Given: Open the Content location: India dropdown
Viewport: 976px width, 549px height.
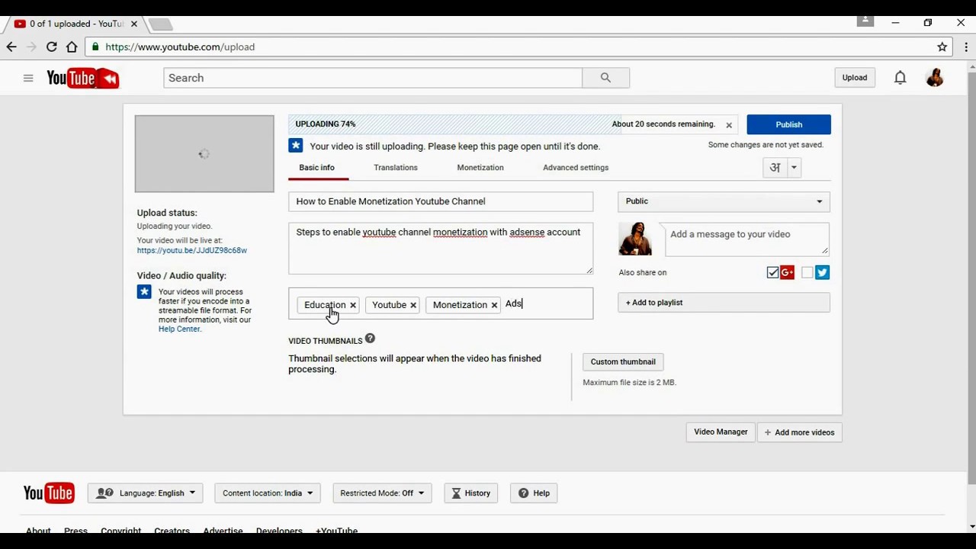Looking at the screenshot, I should [268, 493].
